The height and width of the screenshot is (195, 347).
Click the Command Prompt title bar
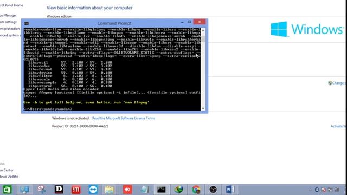point(114,23)
